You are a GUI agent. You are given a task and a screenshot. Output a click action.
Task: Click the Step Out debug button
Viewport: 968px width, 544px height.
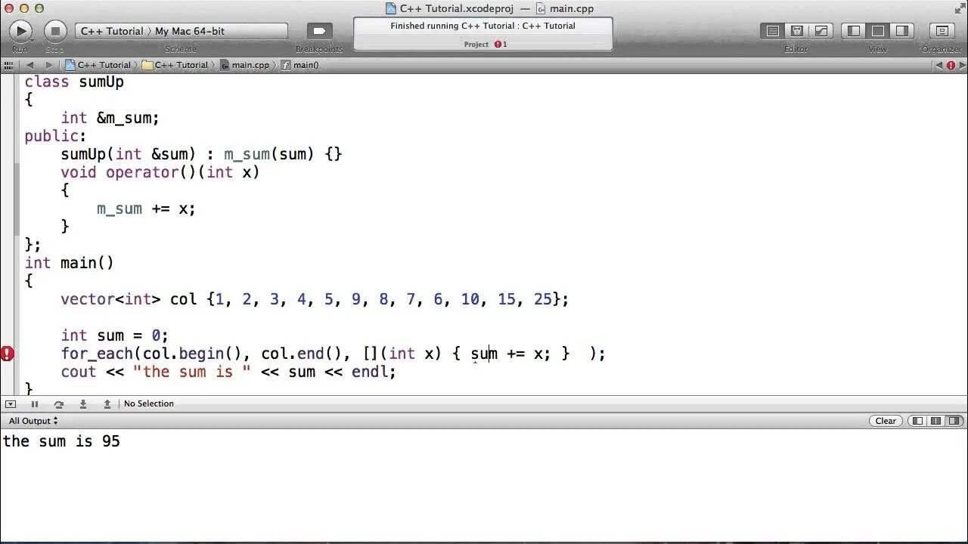click(107, 404)
